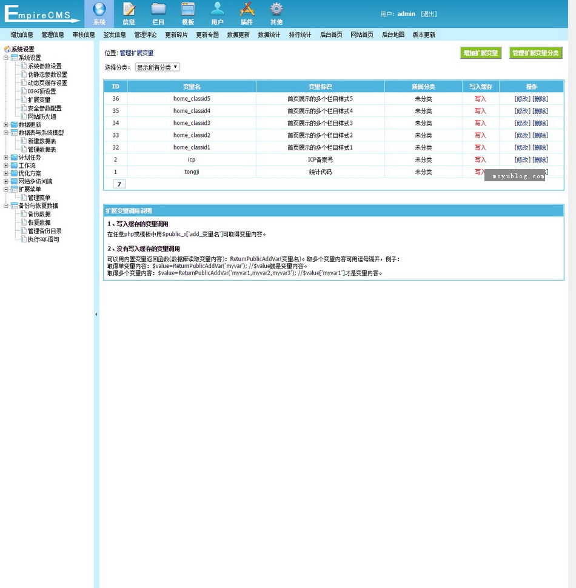Open 执行SQL语句 in the sidebar tree

(44, 239)
